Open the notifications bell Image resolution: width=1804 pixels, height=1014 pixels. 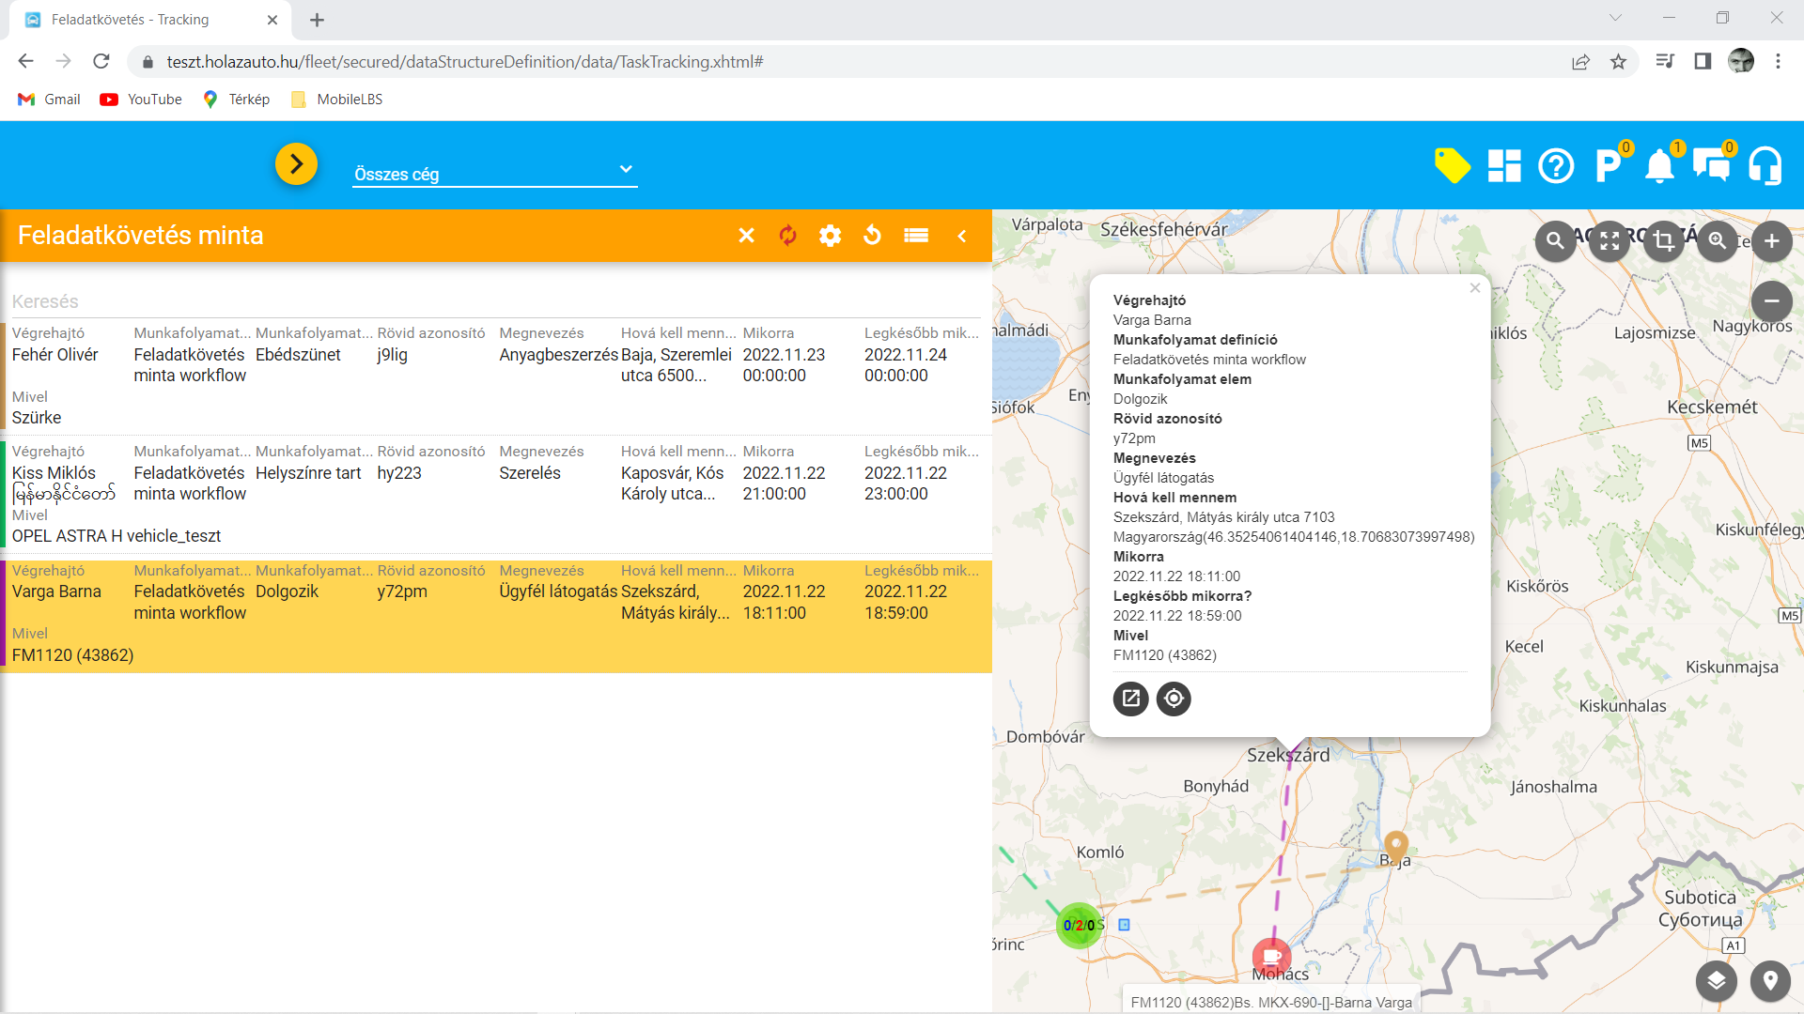[x=1659, y=166]
